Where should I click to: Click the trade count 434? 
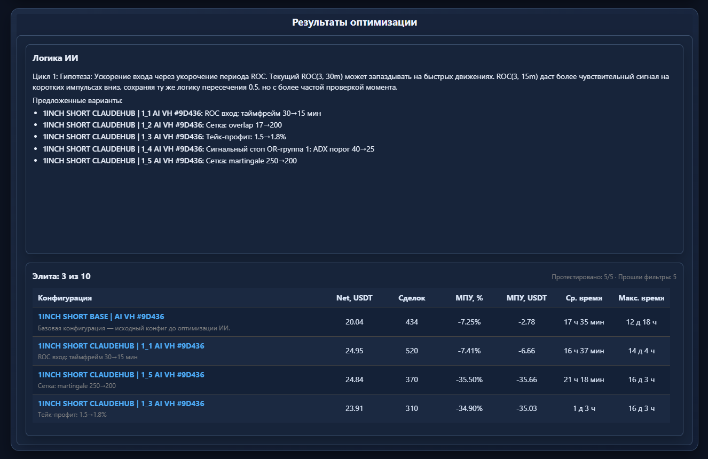(x=412, y=322)
